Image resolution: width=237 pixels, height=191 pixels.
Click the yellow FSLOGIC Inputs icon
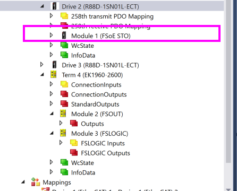point(74,143)
